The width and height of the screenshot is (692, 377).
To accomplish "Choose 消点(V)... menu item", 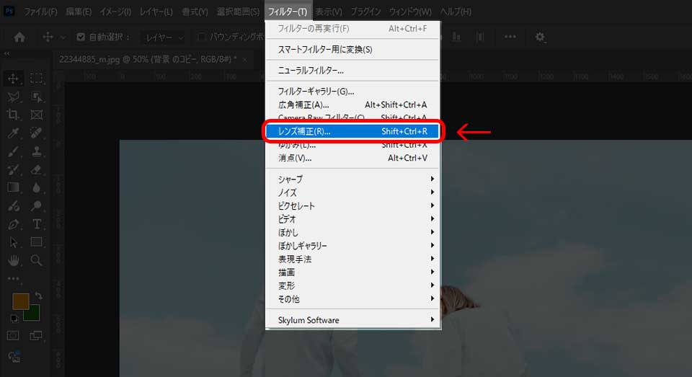I will click(352, 158).
